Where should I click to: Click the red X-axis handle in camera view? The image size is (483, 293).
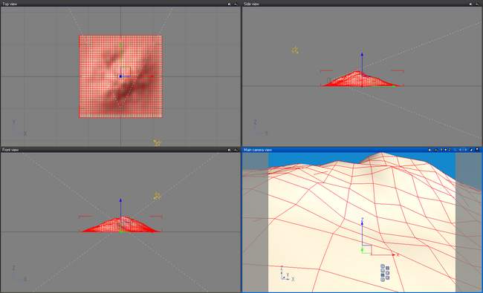click(x=395, y=255)
